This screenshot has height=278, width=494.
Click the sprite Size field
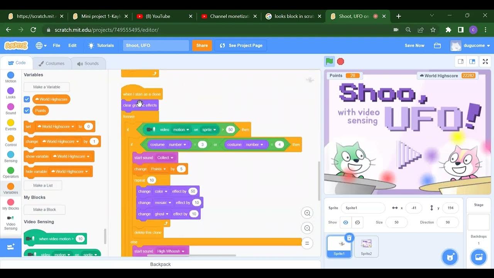click(x=396, y=222)
